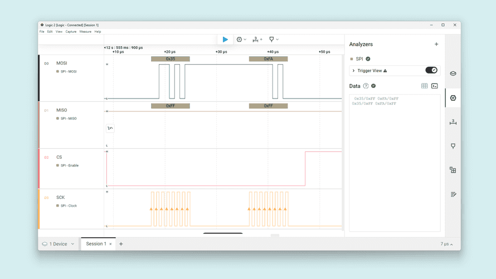
Task: Click the Data help question mark icon
Action: point(366,86)
